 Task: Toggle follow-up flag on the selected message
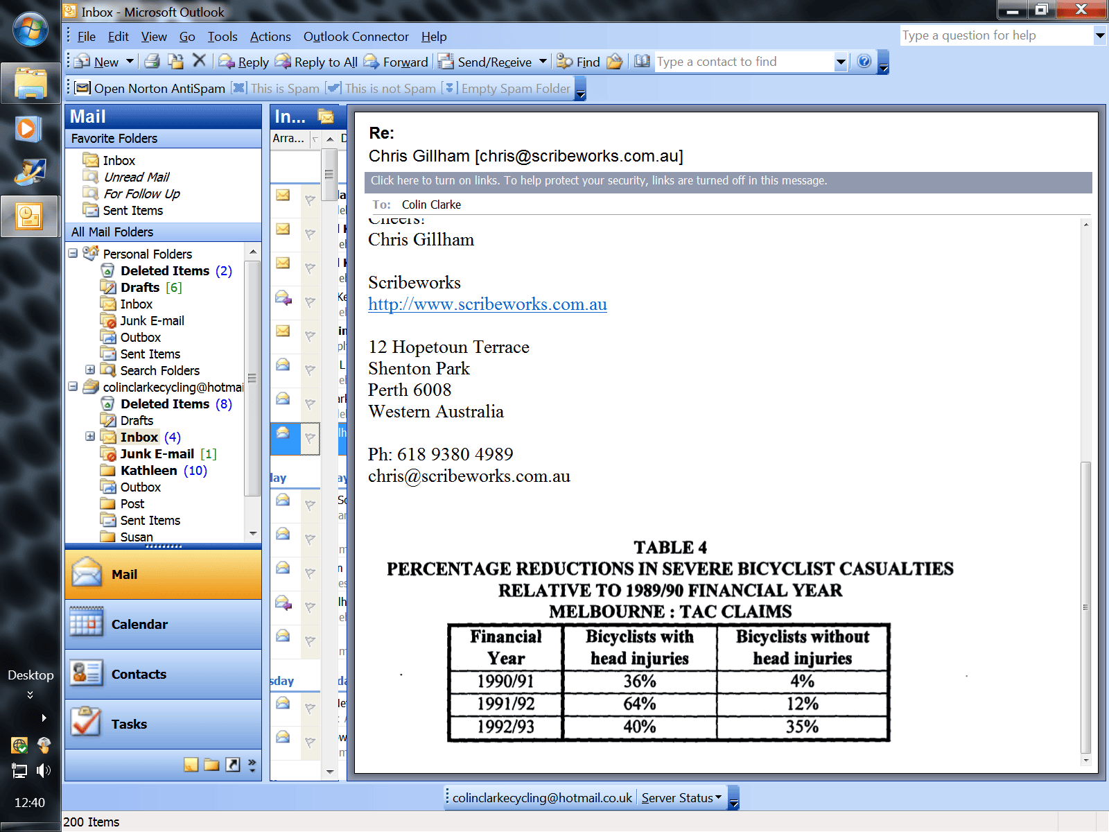pos(310,438)
